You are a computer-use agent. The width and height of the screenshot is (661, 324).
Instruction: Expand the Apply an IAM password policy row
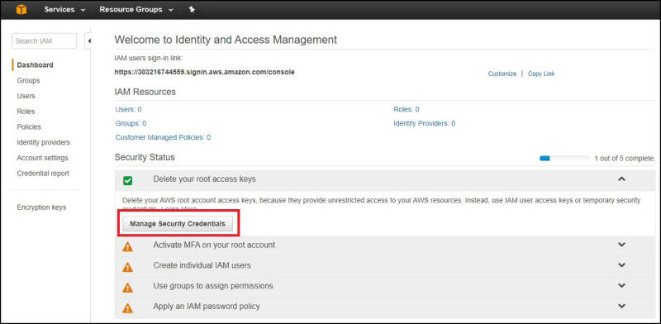coord(621,306)
